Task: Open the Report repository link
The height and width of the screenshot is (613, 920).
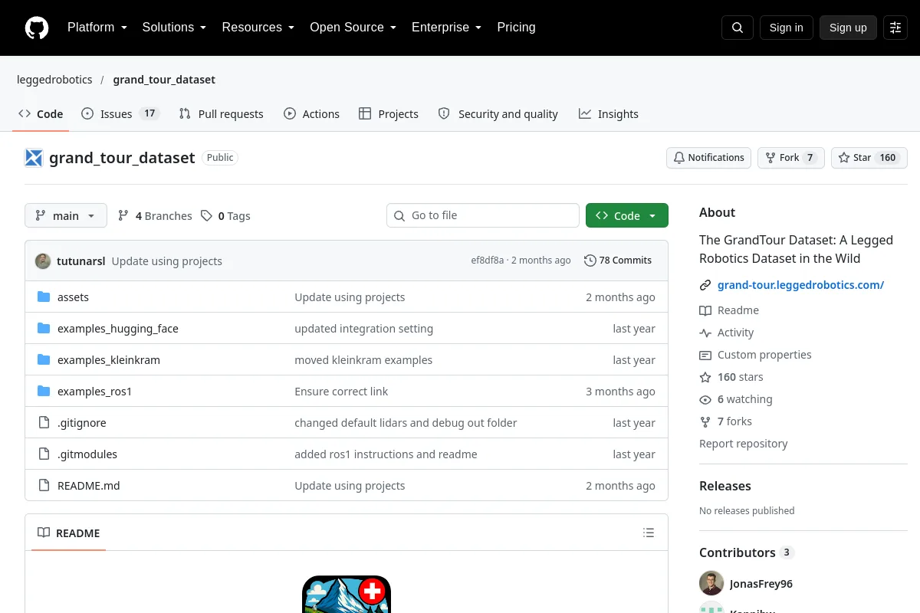Action: click(744, 444)
